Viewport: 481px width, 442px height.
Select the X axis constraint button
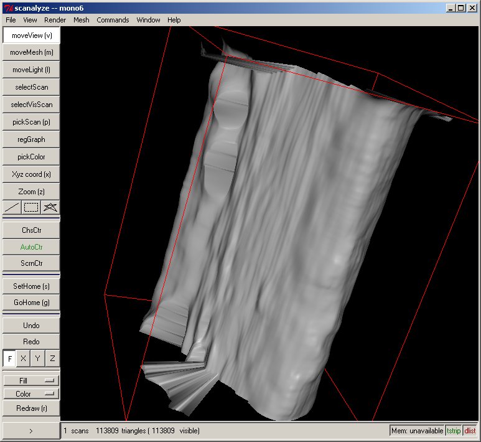[x=24, y=359]
